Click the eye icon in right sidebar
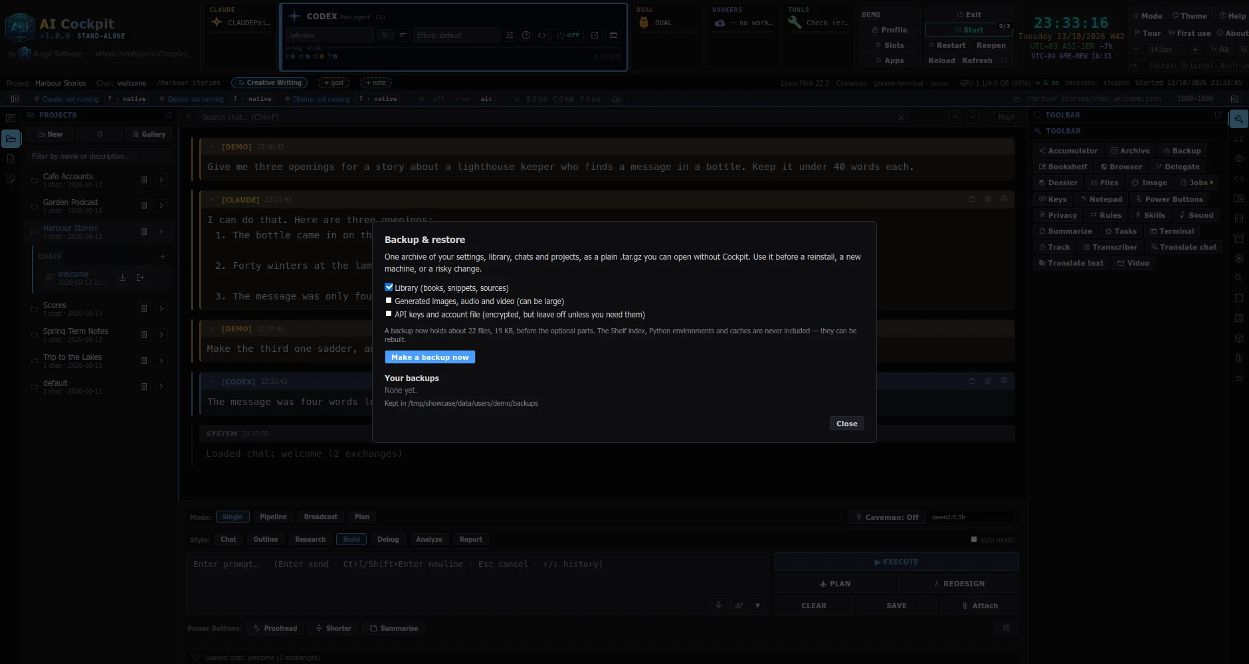The width and height of the screenshot is (1249, 664). (x=1238, y=159)
